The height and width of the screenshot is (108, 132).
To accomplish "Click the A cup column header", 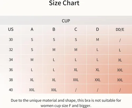I will pyautogui.click(x=32, y=29).
